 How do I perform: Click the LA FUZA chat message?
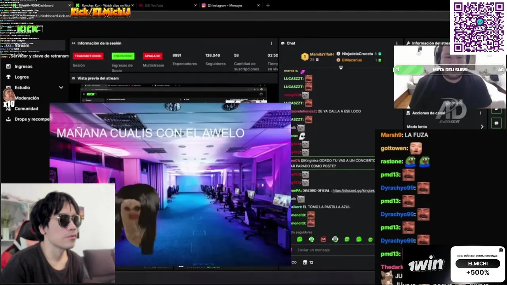pyautogui.click(x=416, y=135)
